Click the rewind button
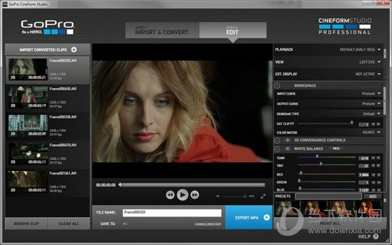Viewport: 392px width, 245px height. (x=170, y=195)
